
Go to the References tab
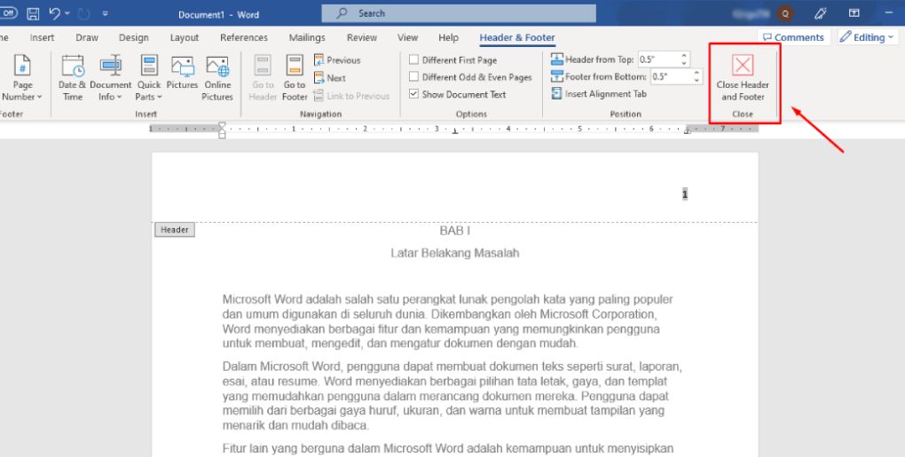click(244, 37)
